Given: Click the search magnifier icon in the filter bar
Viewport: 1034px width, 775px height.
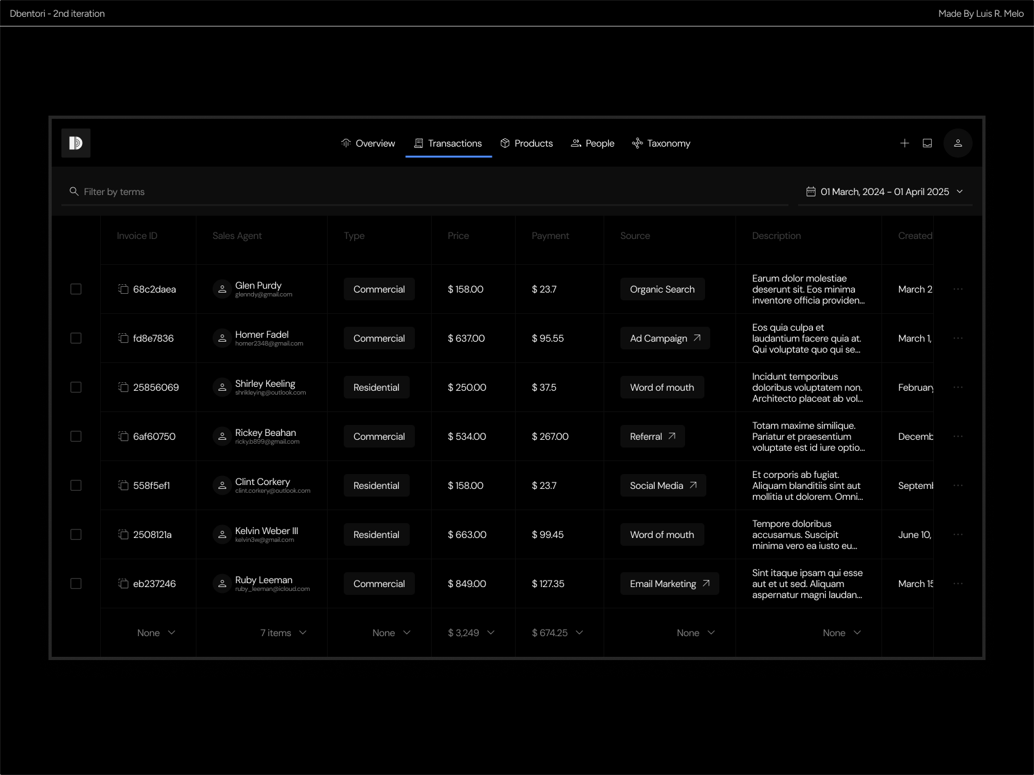Looking at the screenshot, I should point(74,191).
